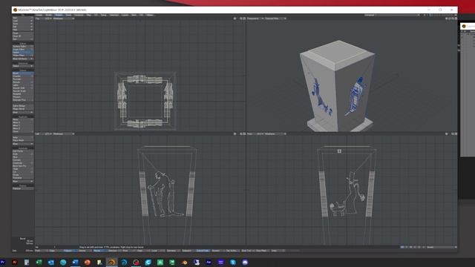
Task: Click the LightWave logo in title bar
Action: click(15, 10)
